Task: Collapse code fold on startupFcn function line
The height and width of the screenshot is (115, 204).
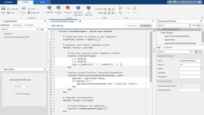Action: pos(53,56)
